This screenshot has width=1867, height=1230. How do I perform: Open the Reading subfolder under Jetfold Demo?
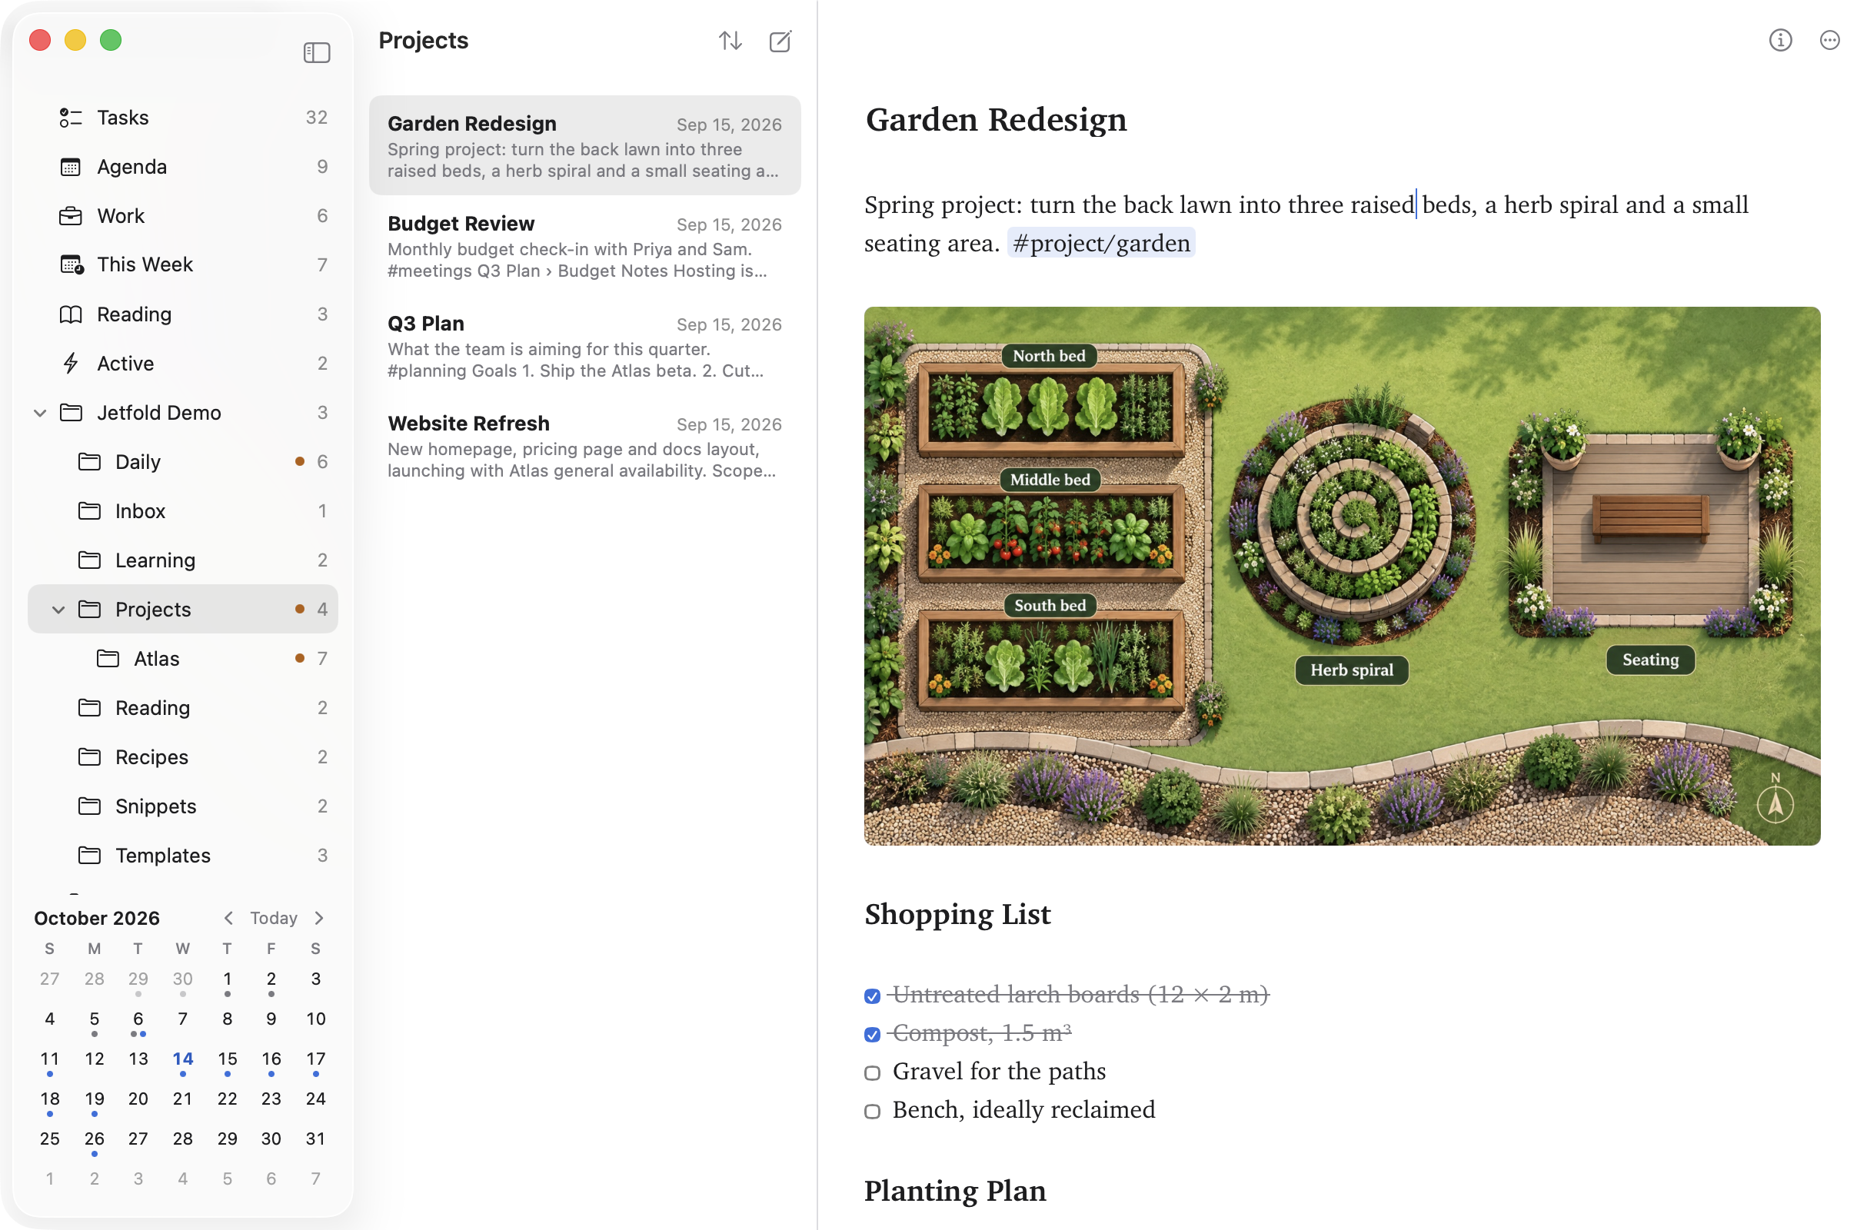(x=183, y=708)
